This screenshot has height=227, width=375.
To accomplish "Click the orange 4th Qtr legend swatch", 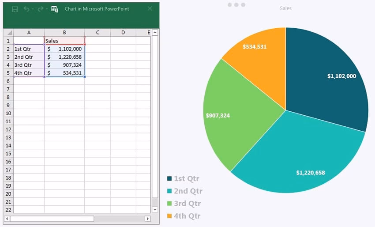I will coord(169,216).
